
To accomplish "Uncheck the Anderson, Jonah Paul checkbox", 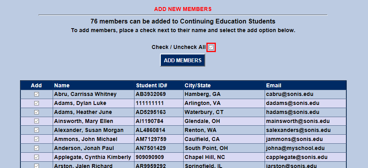I will pyautogui.click(x=37, y=148).
